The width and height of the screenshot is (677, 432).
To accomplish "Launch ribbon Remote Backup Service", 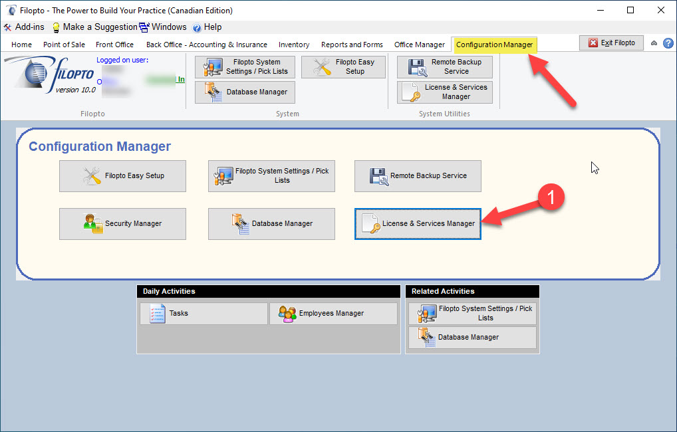I will pyautogui.click(x=445, y=67).
